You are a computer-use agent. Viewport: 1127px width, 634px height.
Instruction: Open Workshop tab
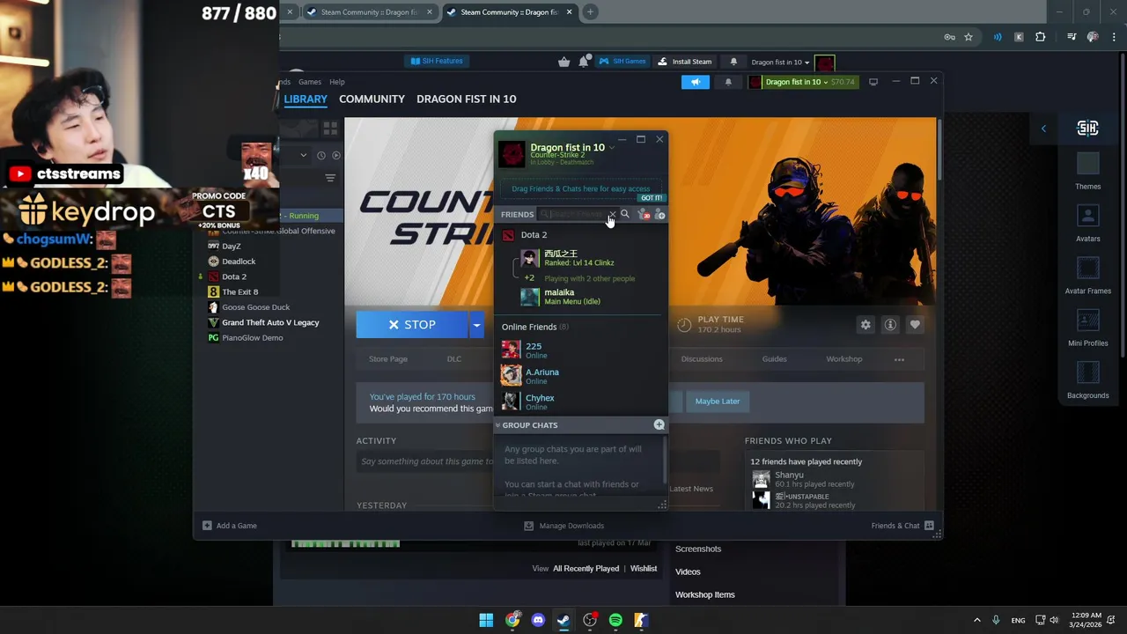(x=844, y=359)
